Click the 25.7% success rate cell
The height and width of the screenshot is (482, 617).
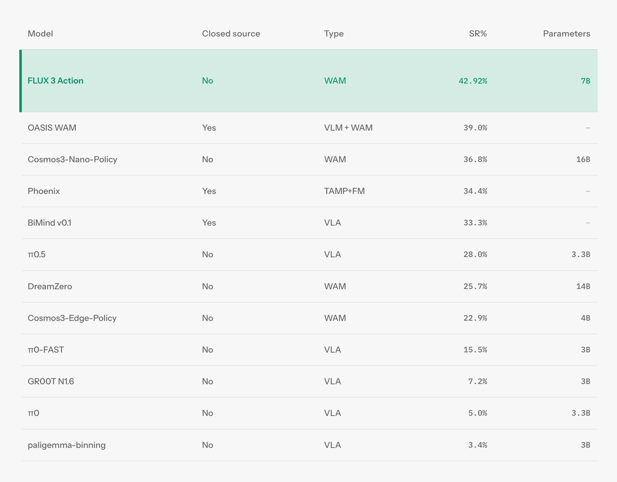tap(475, 287)
